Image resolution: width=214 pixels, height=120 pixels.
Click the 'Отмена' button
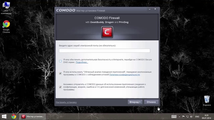pyautogui.click(x=151, y=102)
